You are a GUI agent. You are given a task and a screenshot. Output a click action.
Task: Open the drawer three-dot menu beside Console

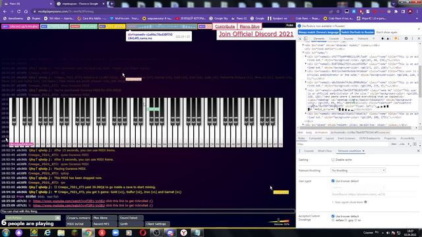coord(299,151)
